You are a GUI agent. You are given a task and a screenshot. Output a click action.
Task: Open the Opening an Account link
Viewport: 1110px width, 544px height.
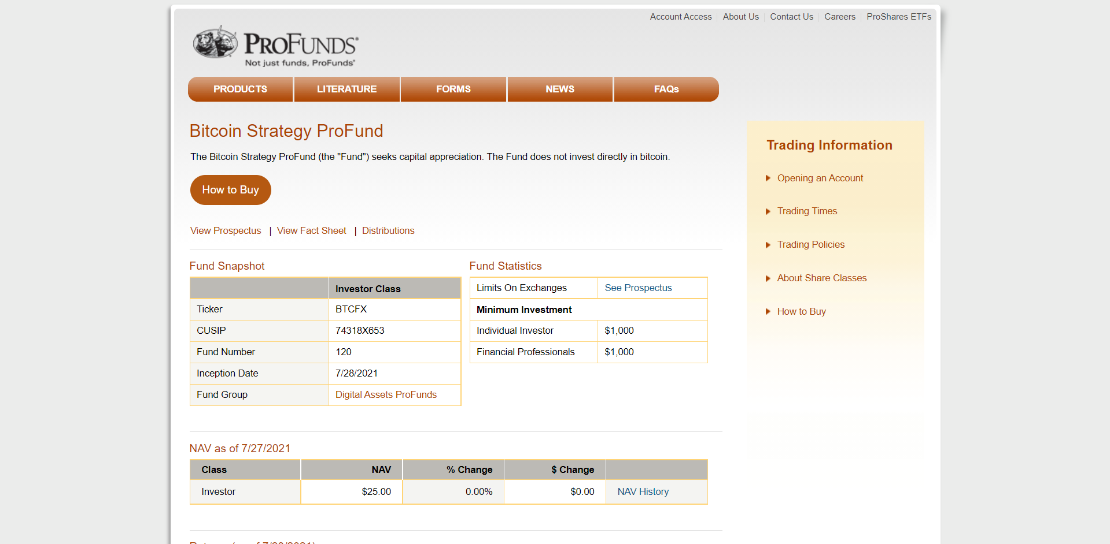click(820, 178)
